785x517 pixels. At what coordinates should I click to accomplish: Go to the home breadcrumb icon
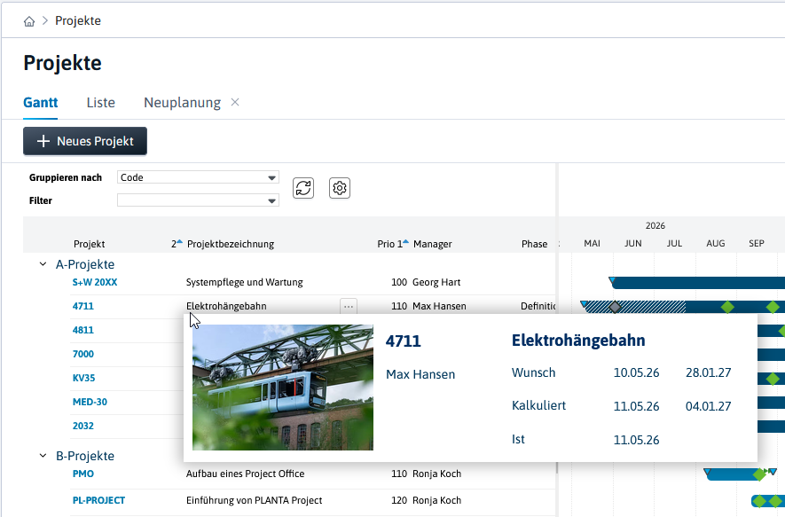tap(29, 21)
